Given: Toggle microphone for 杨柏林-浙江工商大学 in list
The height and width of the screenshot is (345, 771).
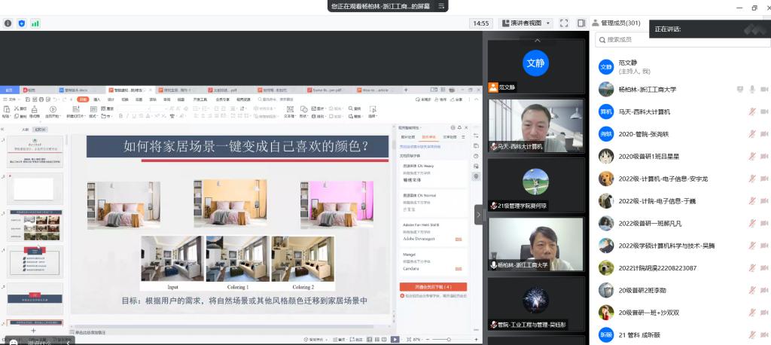Looking at the screenshot, I should coord(751,90).
